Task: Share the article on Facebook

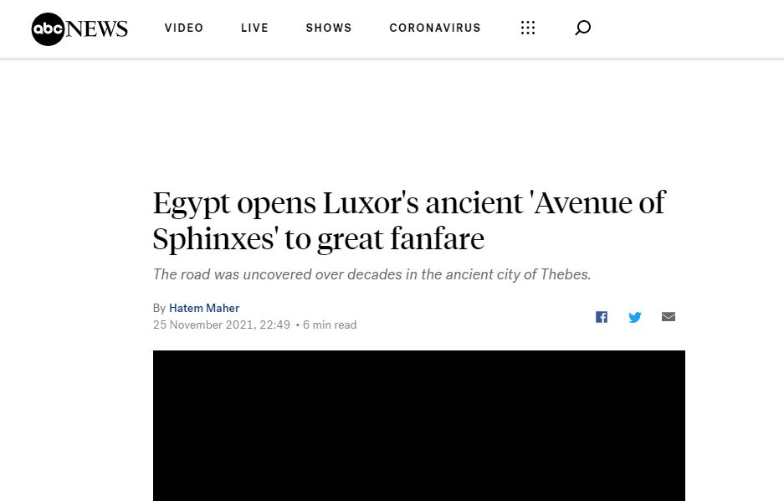Action: [601, 317]
